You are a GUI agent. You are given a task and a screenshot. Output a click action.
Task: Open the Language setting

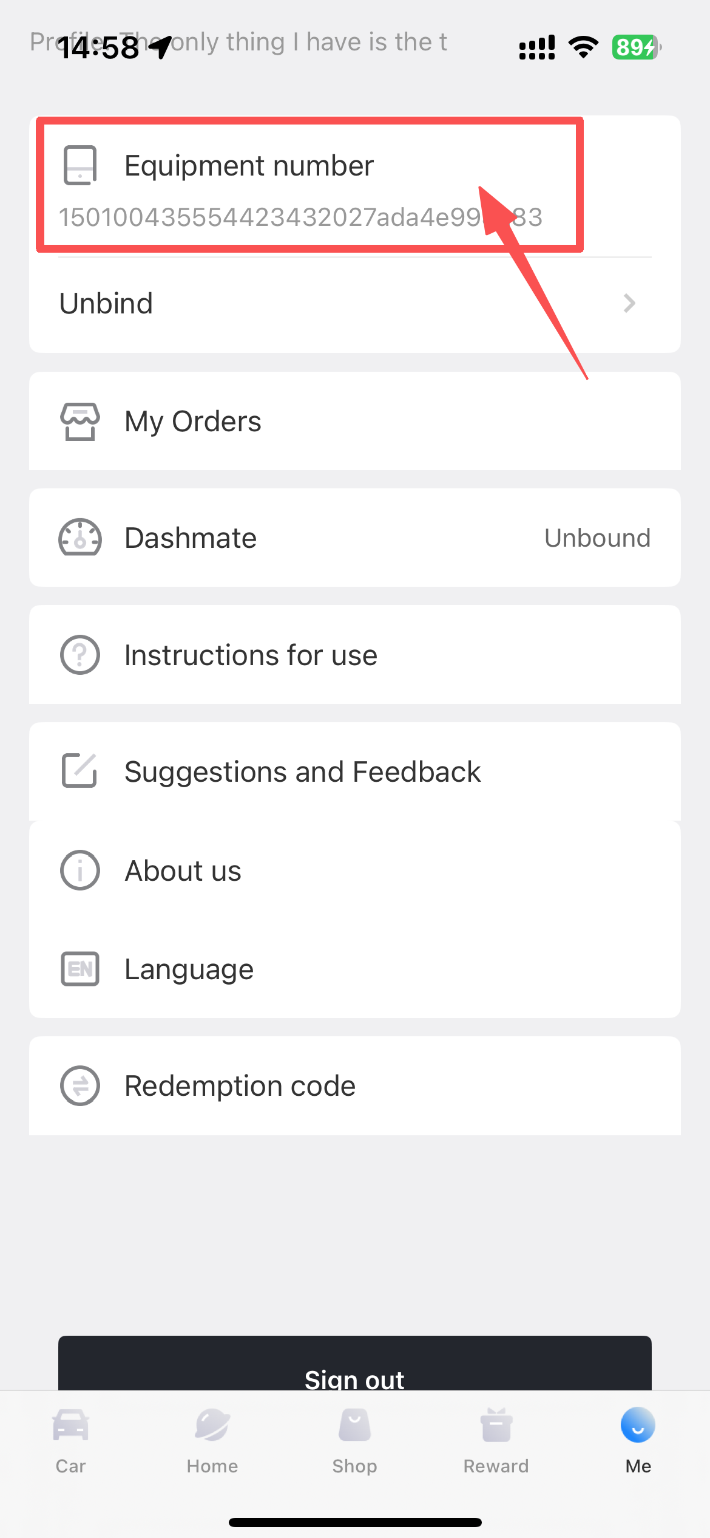pyautogui.click(x=189, y=969)
